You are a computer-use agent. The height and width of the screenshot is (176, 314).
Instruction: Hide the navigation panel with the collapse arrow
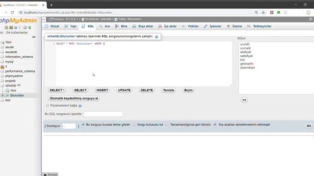44,19
